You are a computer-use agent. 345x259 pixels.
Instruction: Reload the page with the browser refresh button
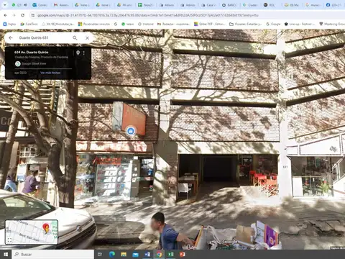pyautogui.click(x=22, y=15)
